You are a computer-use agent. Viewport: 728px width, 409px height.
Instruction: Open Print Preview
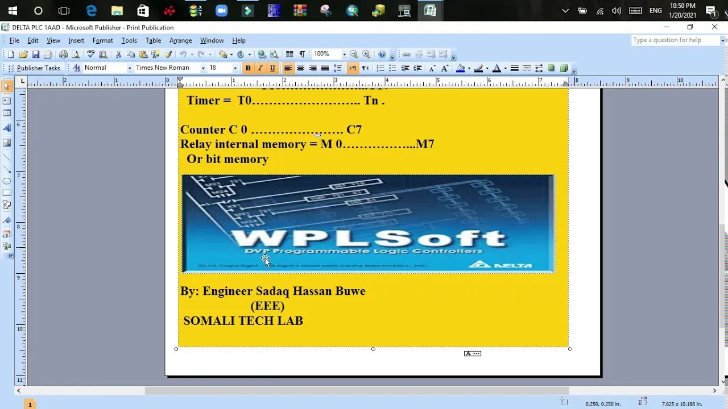(x=76, y=55)
